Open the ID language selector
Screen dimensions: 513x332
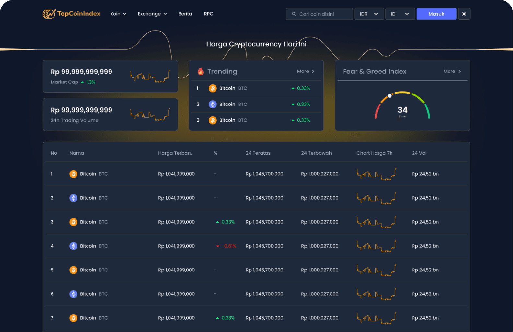pos(400,14)
